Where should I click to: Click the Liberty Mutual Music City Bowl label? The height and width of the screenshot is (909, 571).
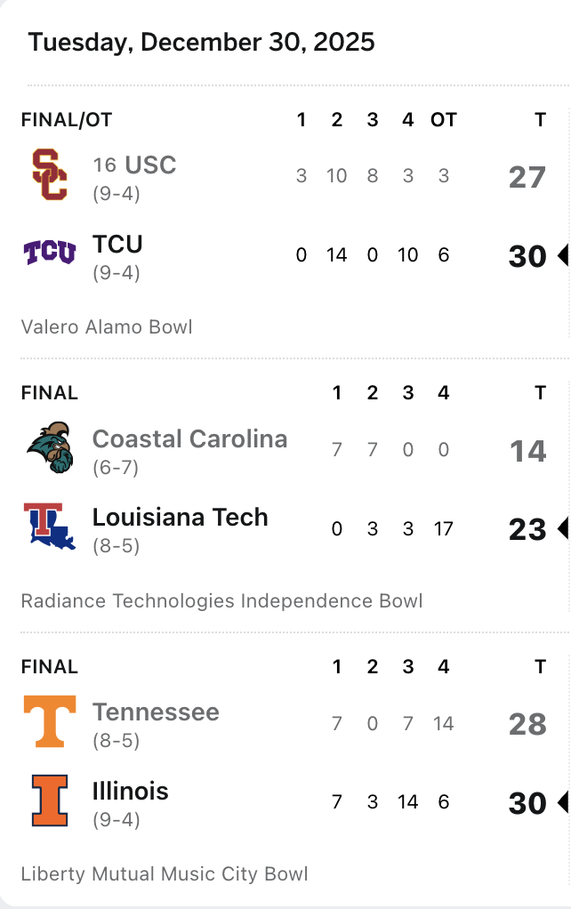165,874
